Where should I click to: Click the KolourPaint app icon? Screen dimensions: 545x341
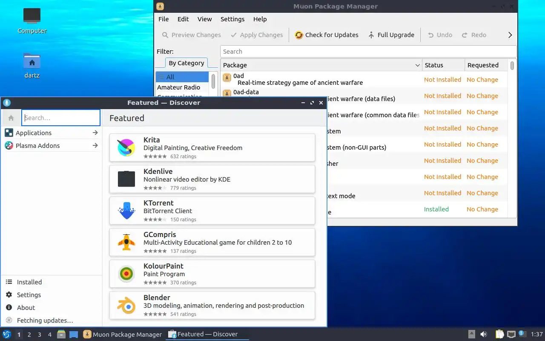(126, 274)
